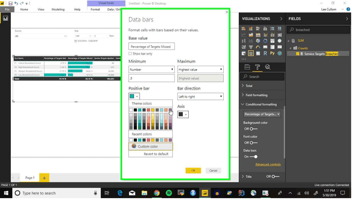
Task: Toggle the Background color switch
Action: tap(254, 129)
